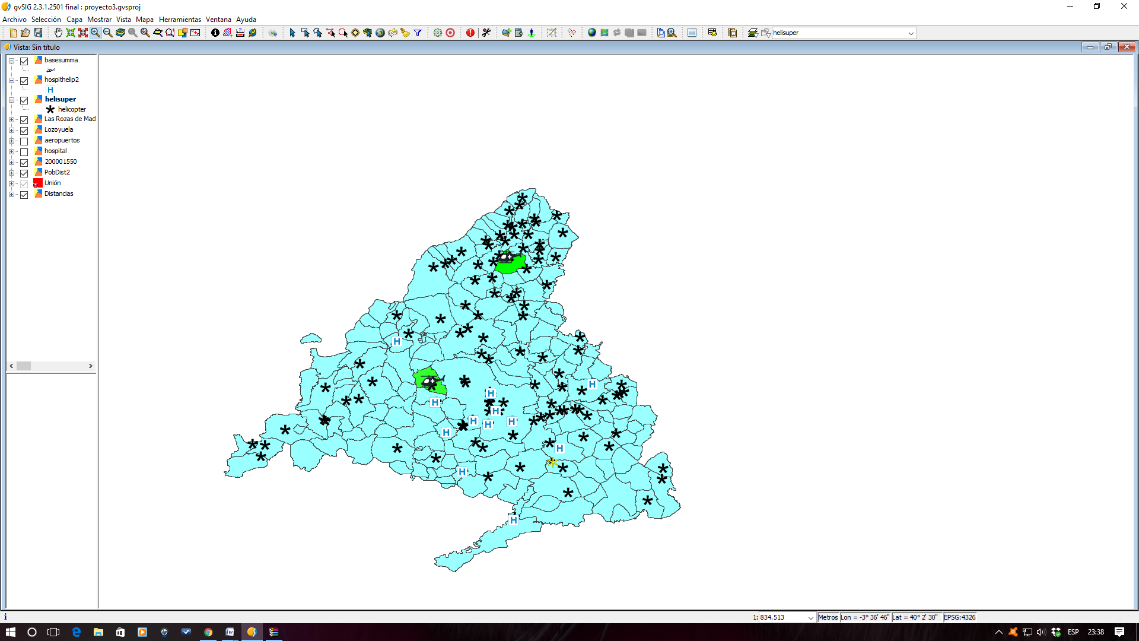Click the scroll right arrow in layer panel
This screenshot has width=1139, height=641.
pos(91,366)
